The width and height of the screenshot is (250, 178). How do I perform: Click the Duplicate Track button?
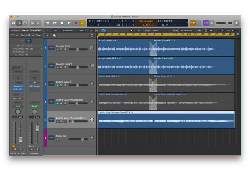point(54,36)
